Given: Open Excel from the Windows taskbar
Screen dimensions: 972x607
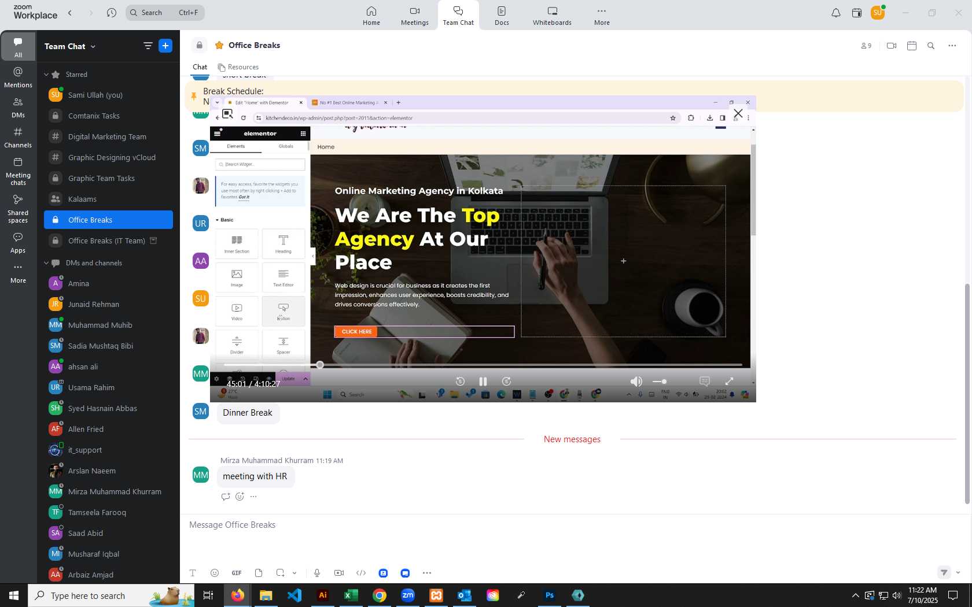Looking at the screenshot, I should [351, 595].
